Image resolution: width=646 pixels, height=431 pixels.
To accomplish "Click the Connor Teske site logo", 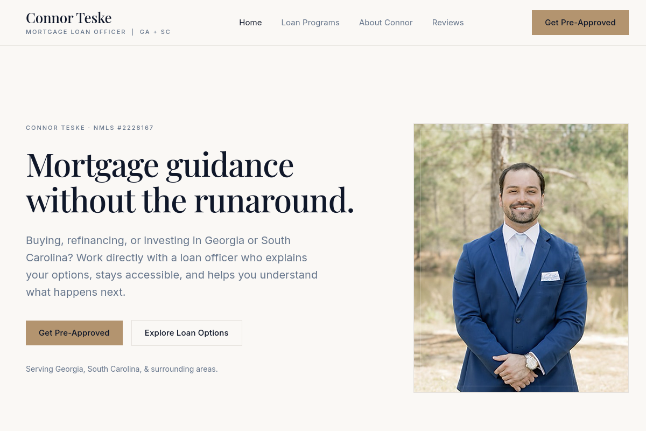I will point(69,18).
